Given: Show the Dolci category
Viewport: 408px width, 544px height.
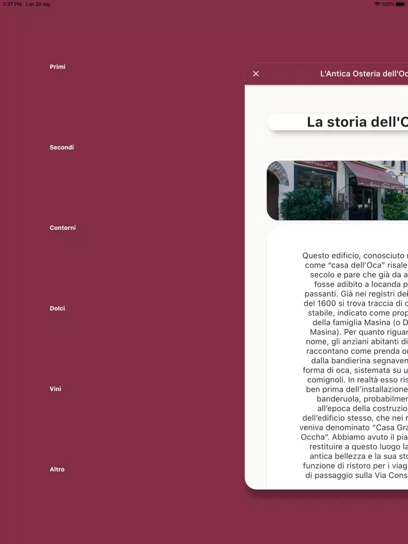Looking at the screenshot, I should click(x=57, y=308).
